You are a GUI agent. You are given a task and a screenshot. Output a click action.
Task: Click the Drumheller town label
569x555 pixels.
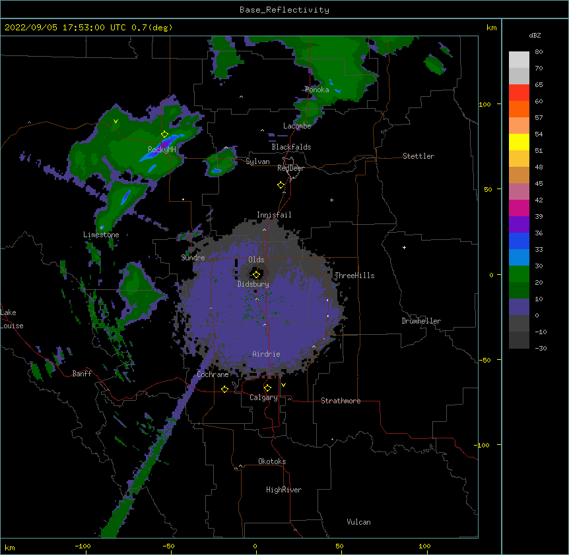[421, 321]
